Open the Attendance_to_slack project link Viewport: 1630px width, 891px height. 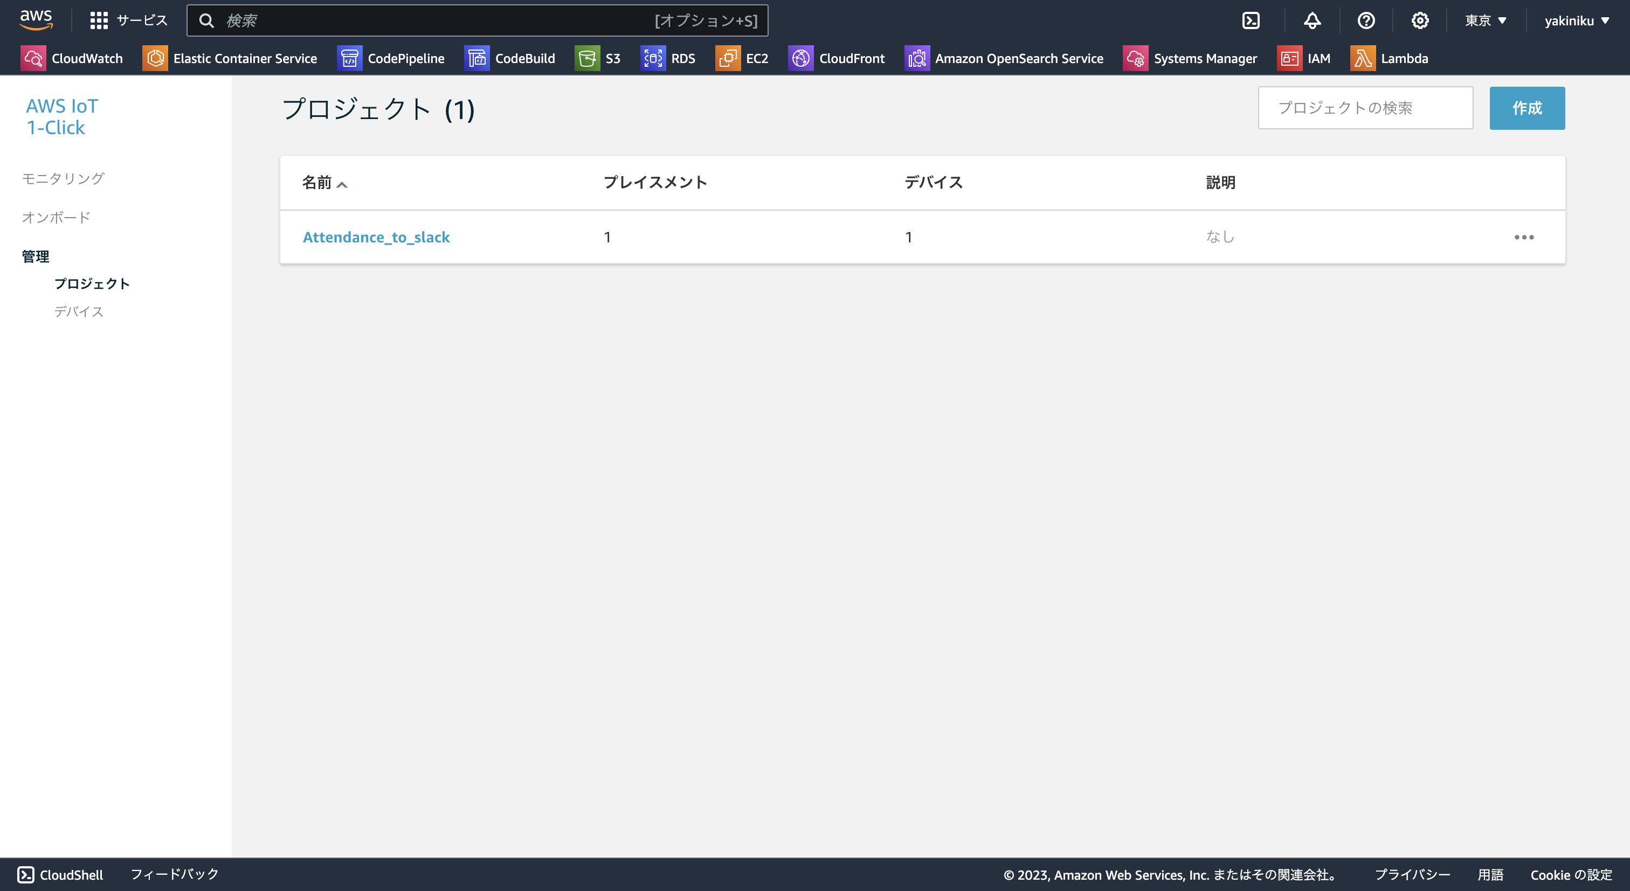coord(376,237)
